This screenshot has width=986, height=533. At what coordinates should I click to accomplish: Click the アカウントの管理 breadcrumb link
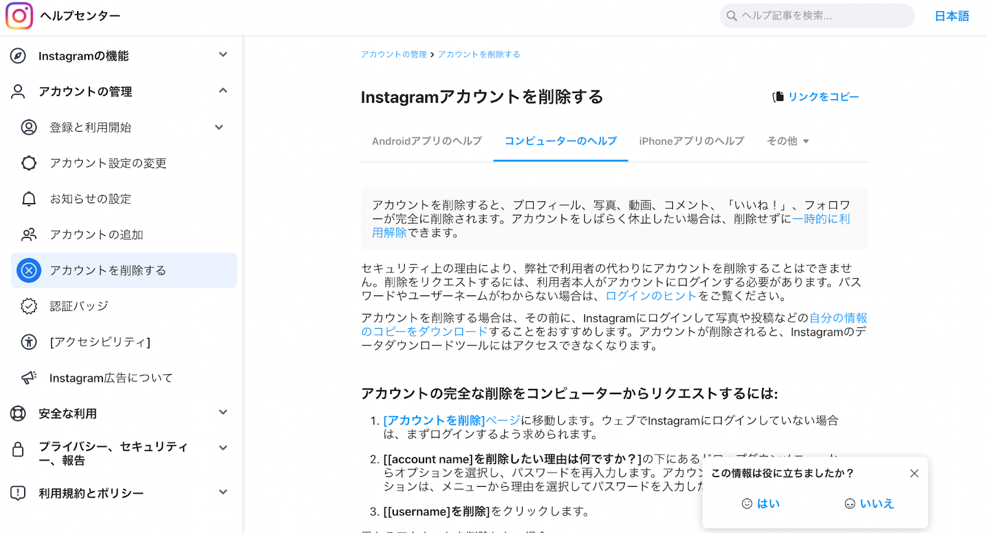pyautogui.click(x=394, y=55)
